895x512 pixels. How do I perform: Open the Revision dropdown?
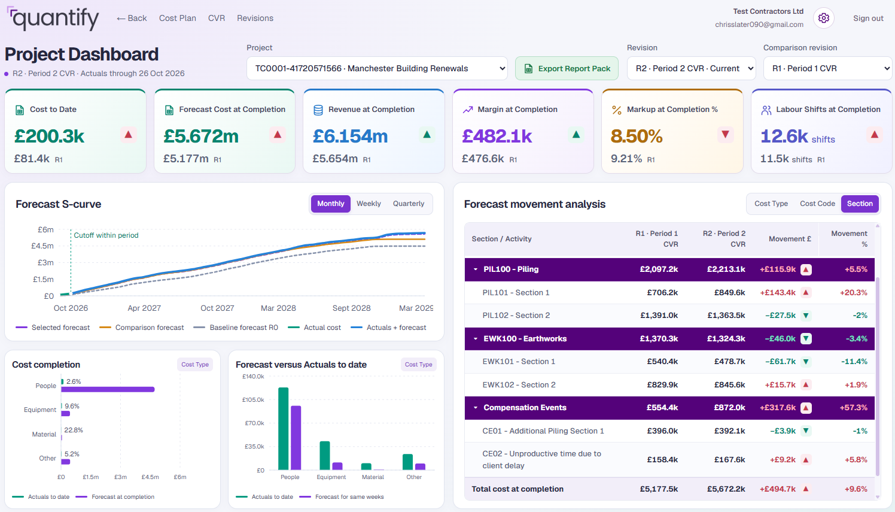pyautogui.click(x=692, y=68)
